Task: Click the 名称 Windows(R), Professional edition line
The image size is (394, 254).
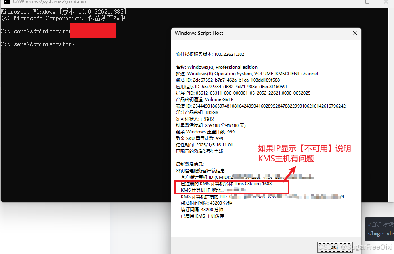Action: click(217, 67)
